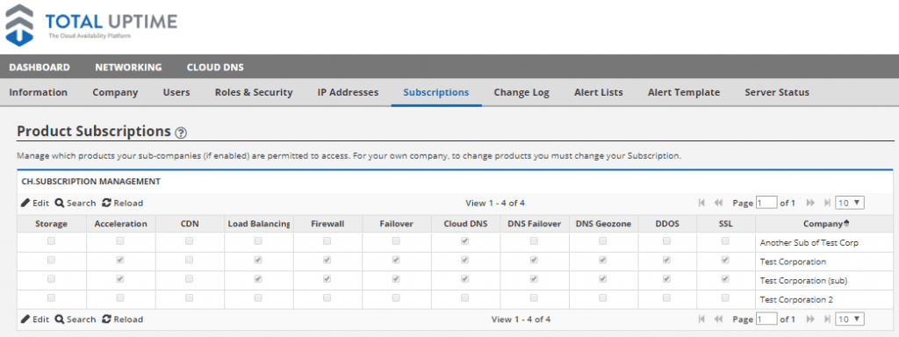Image resolution: width=899 pixels, height=337 pixels.
Task: Click the Search tool in bottom toolbar
Action: (x=76, y=319)
